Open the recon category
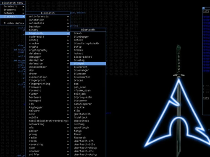210x157 pixels. tap(47, 141)
